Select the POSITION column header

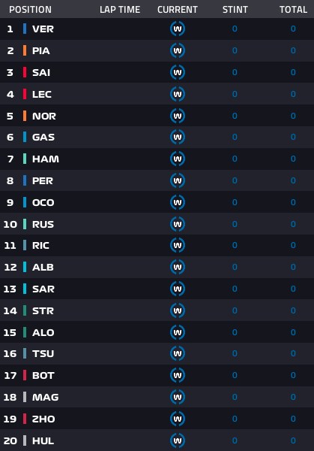coord(31,10)
